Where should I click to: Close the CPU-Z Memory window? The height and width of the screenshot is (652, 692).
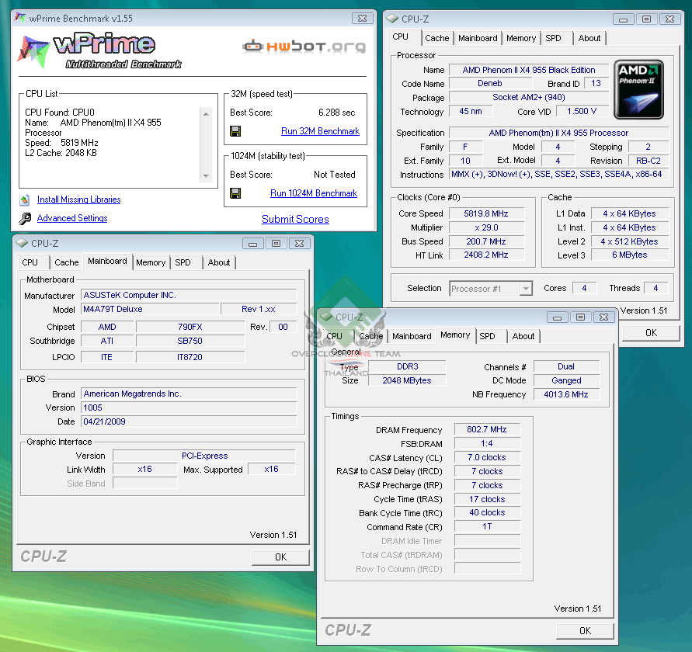point(604,317)
